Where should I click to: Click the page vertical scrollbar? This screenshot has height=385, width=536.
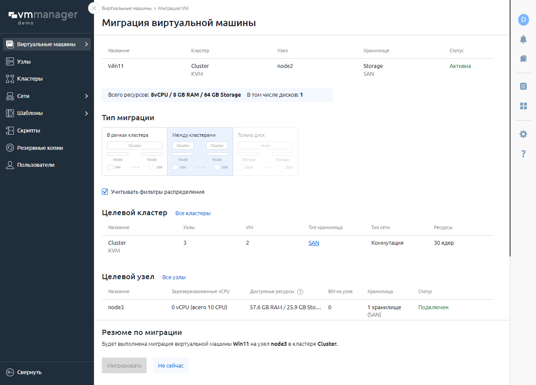click(x=511, y=128)
